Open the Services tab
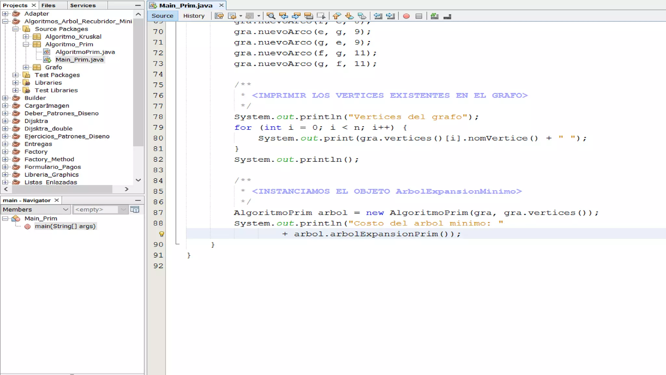The width and height of the screenshot is (666, 375). [x=83, y=5]
